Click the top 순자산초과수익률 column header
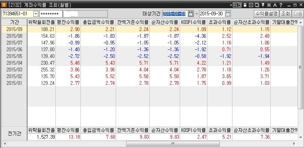 point(252,22)
